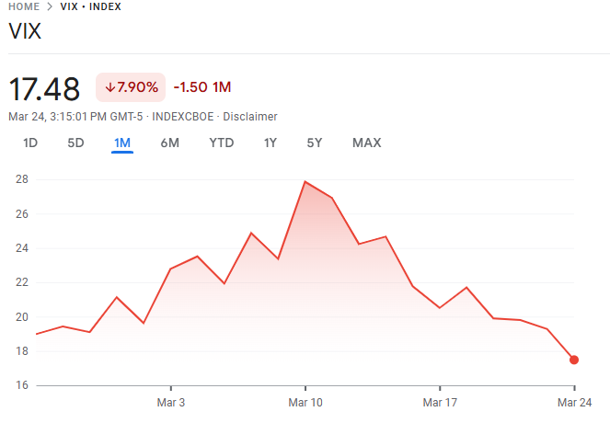Click the Mar 10 x-axis label
610x423 pixels.
(x=305, y=403)
